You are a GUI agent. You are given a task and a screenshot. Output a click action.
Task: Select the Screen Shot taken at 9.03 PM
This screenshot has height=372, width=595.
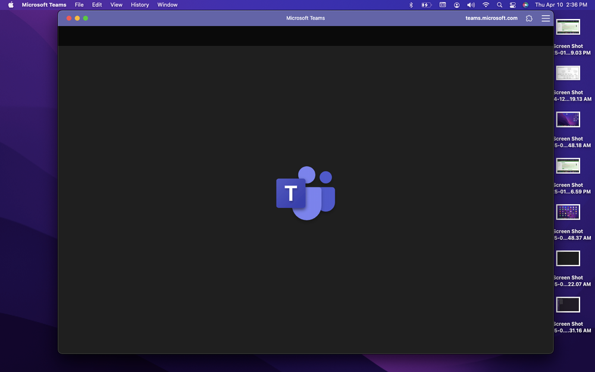tap(568, 27)
